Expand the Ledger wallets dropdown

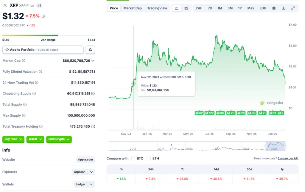[x=91, y=184]
